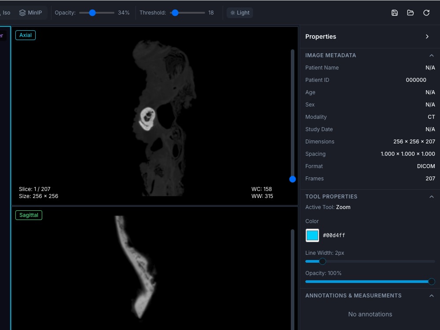
Task: Click the save disk icon
Action: coord(395,13)
